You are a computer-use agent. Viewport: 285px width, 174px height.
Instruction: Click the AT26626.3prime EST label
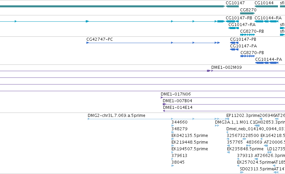pos(270,156)
